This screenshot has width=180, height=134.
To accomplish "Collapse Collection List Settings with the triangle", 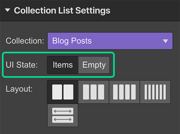I will [x=8, y=10].
